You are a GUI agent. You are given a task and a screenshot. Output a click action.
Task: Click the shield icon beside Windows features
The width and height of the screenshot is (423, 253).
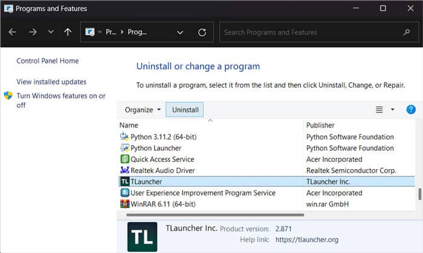[8, 95]
